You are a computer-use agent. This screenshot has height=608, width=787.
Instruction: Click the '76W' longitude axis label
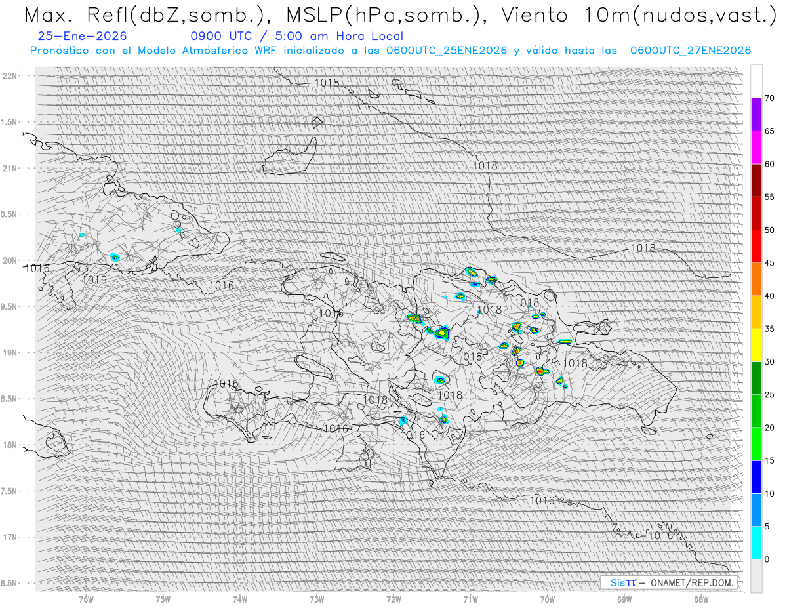[86, 599]
